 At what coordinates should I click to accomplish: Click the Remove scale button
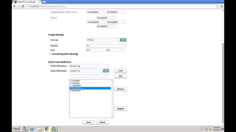pyautogui.click(x=121, y=89)
